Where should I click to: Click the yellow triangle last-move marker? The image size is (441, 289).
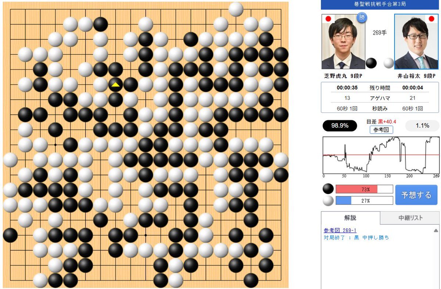pyautogui.click(x=115, y=85)
